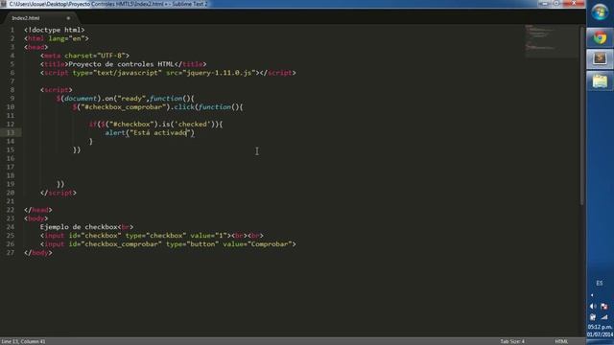Click "Ejemplo de checkbox" text on line 24

[x=79, y=227]
